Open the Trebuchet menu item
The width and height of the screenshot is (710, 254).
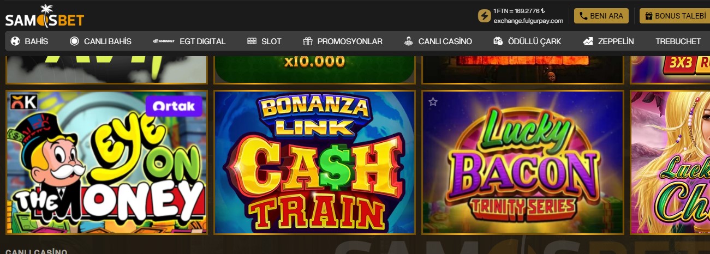pyautogui.click(x=678, y=41)
